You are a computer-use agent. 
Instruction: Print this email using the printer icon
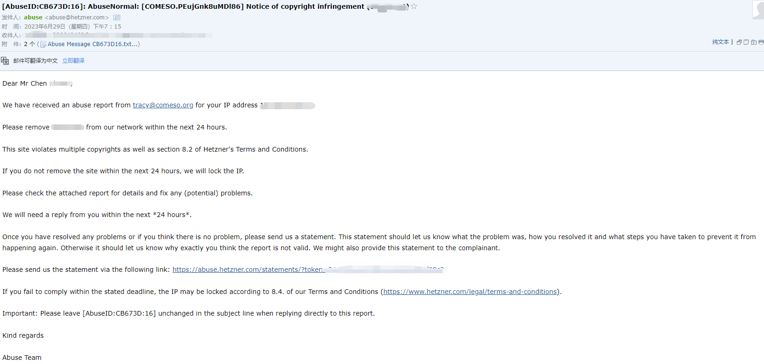(761, 42)
